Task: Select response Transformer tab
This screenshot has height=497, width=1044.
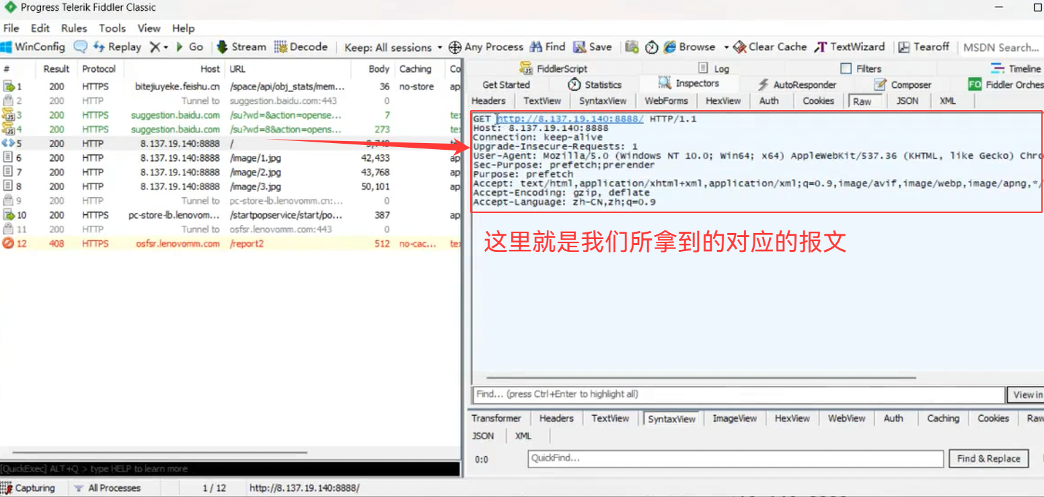Action: (496, 418)
